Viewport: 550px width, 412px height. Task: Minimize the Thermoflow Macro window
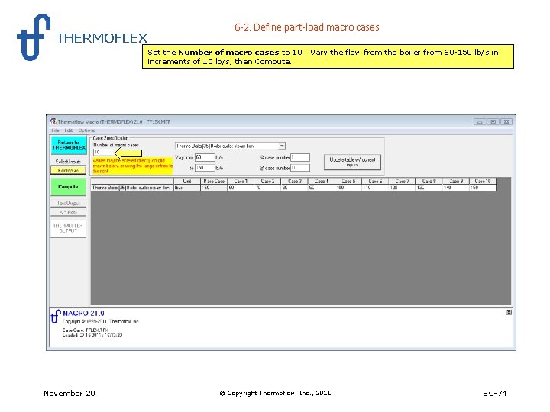tap(480, 122)
